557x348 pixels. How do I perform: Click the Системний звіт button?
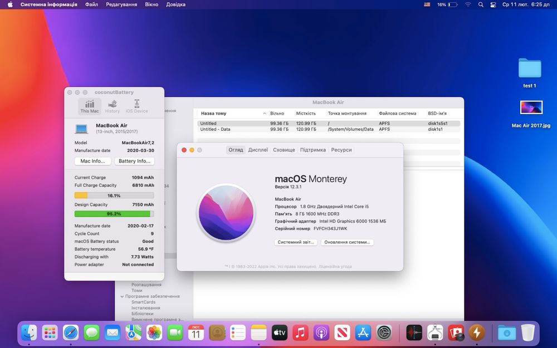click(296, 242)
